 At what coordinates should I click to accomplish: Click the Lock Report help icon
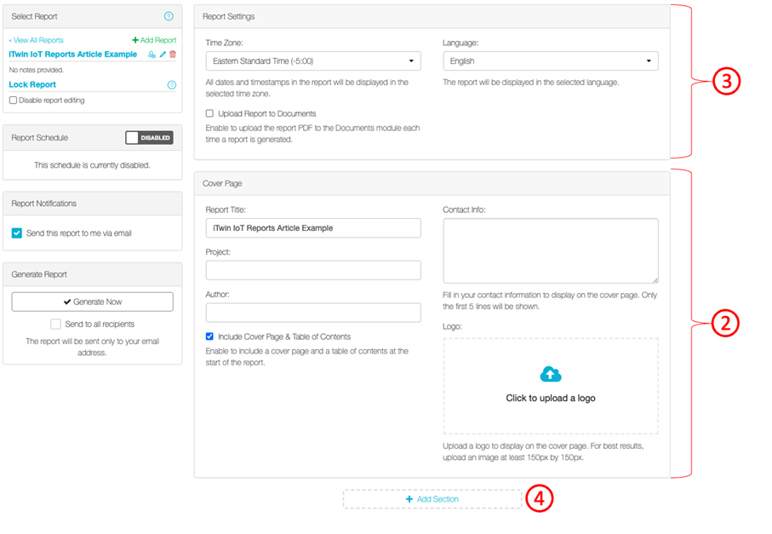[x=172, y=85]
